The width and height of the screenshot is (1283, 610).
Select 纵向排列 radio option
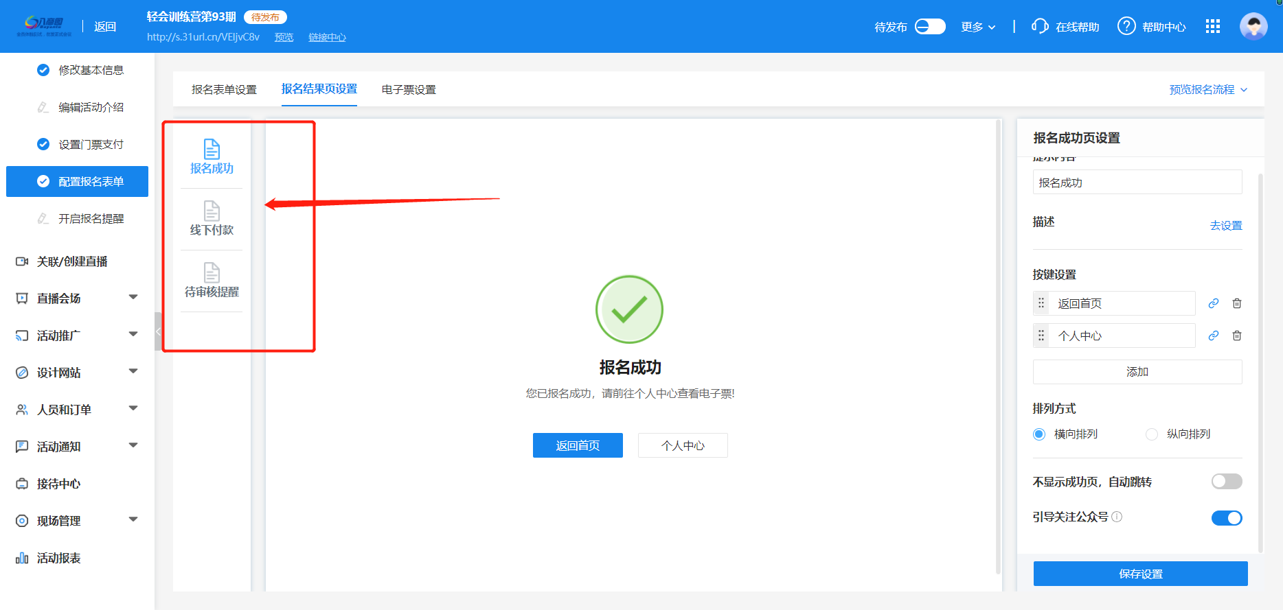[x=1152, y=434]
